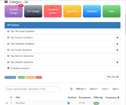
Task: Click list icon beside Top LinkedIn Questions
Action: coord(8,62)
